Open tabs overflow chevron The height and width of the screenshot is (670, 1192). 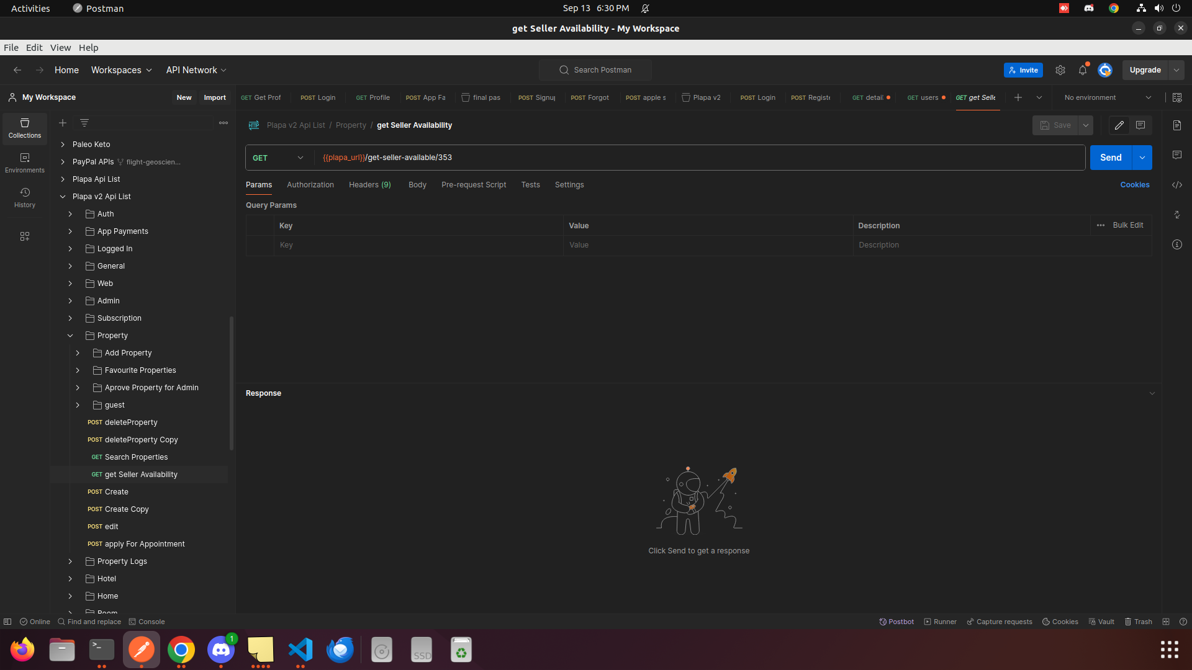coord(1039,97)
